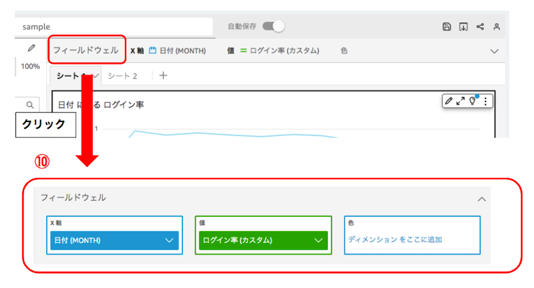
Task: Maximize the chart with expand icon
Action: pos(460,101)
